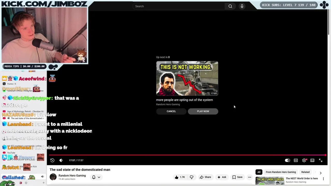Select the Related filter chip
The width and height of the screenshot is (331, 186).
(x=305, y=172)
